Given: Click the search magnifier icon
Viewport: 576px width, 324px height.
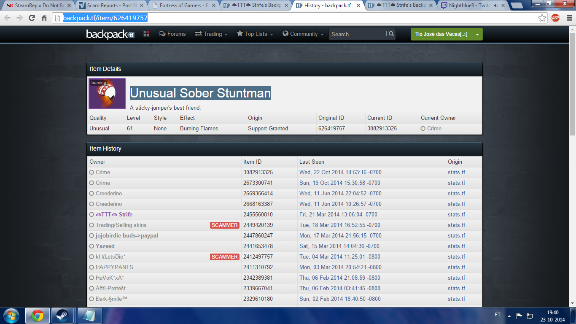Looking at the screenshot, I should (x=391, y=34).
